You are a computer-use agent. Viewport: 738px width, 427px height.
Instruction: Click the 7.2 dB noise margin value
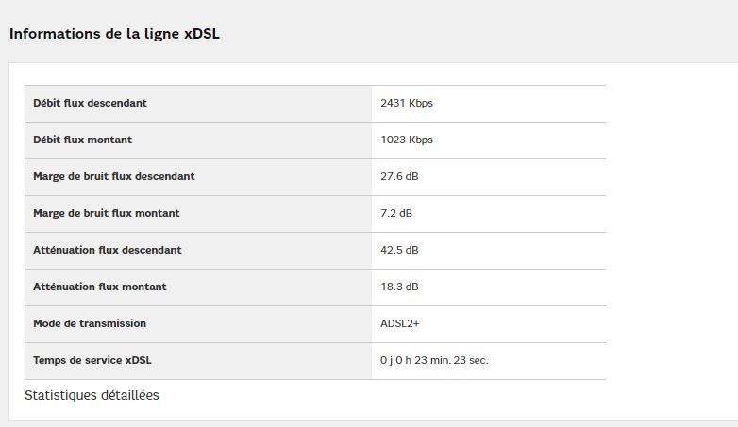[396, 213]
